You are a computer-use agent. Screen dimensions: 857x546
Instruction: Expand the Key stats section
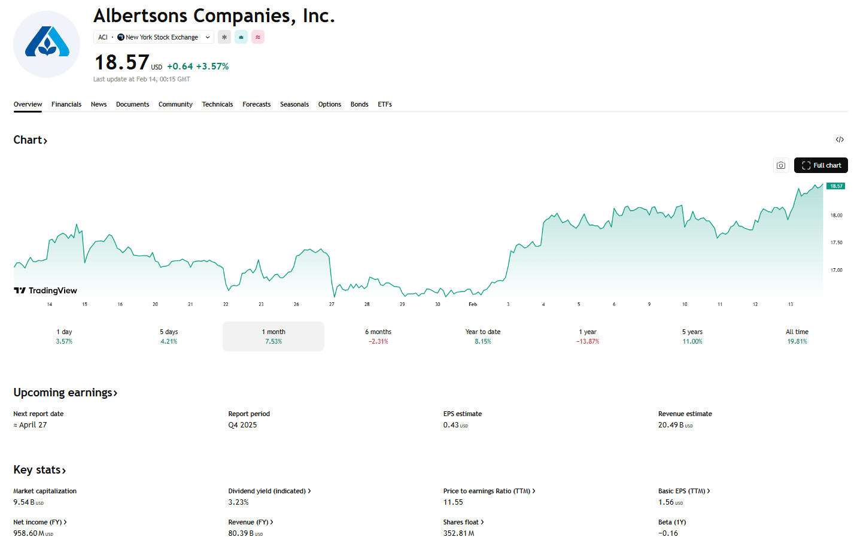coord(39,470)
